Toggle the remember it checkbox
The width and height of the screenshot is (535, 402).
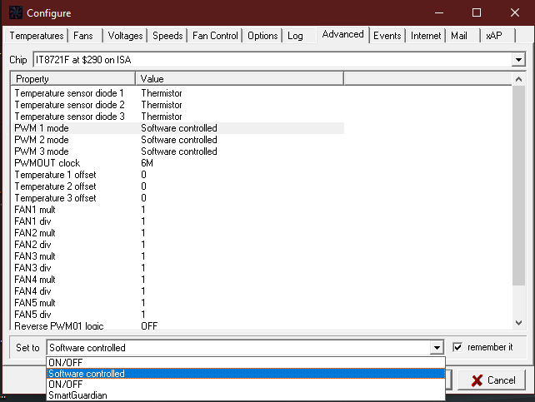click(x=457, y=347)
